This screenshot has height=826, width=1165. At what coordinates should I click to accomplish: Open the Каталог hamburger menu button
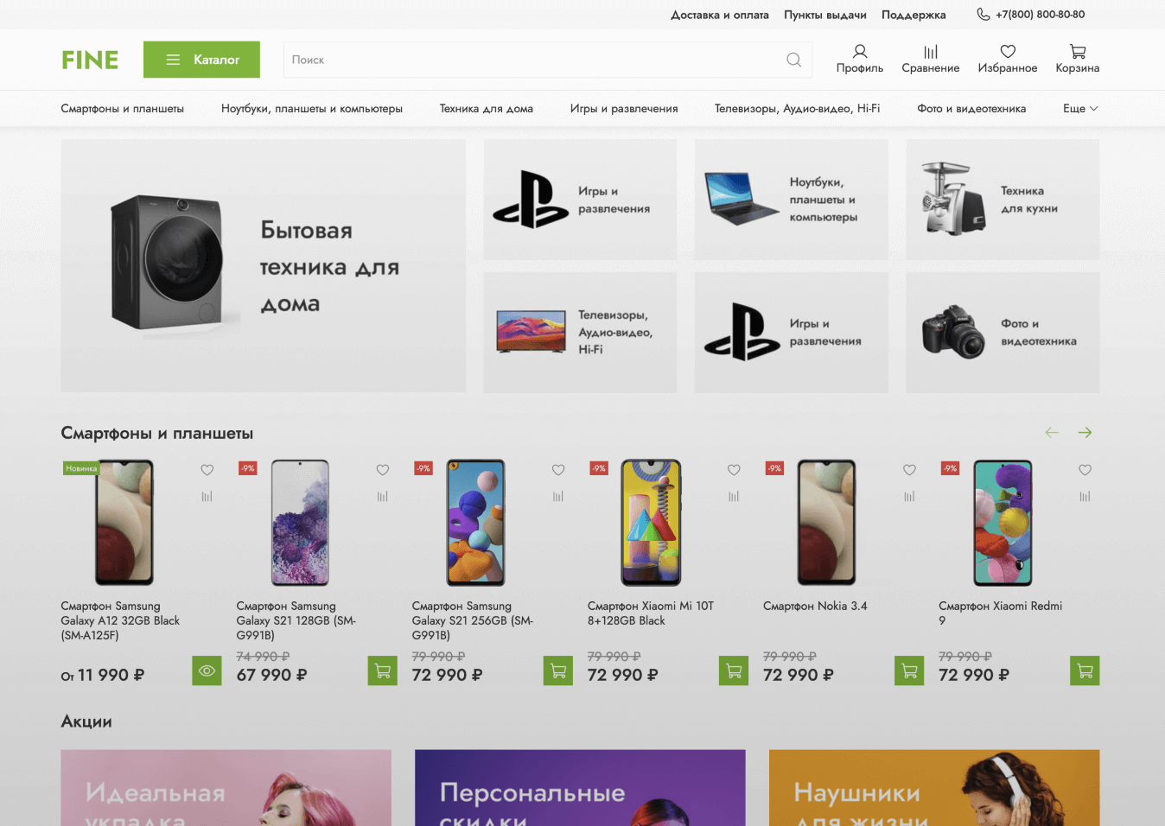point(201,60)
